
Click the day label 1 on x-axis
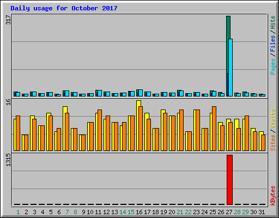[x=18, y=212]
